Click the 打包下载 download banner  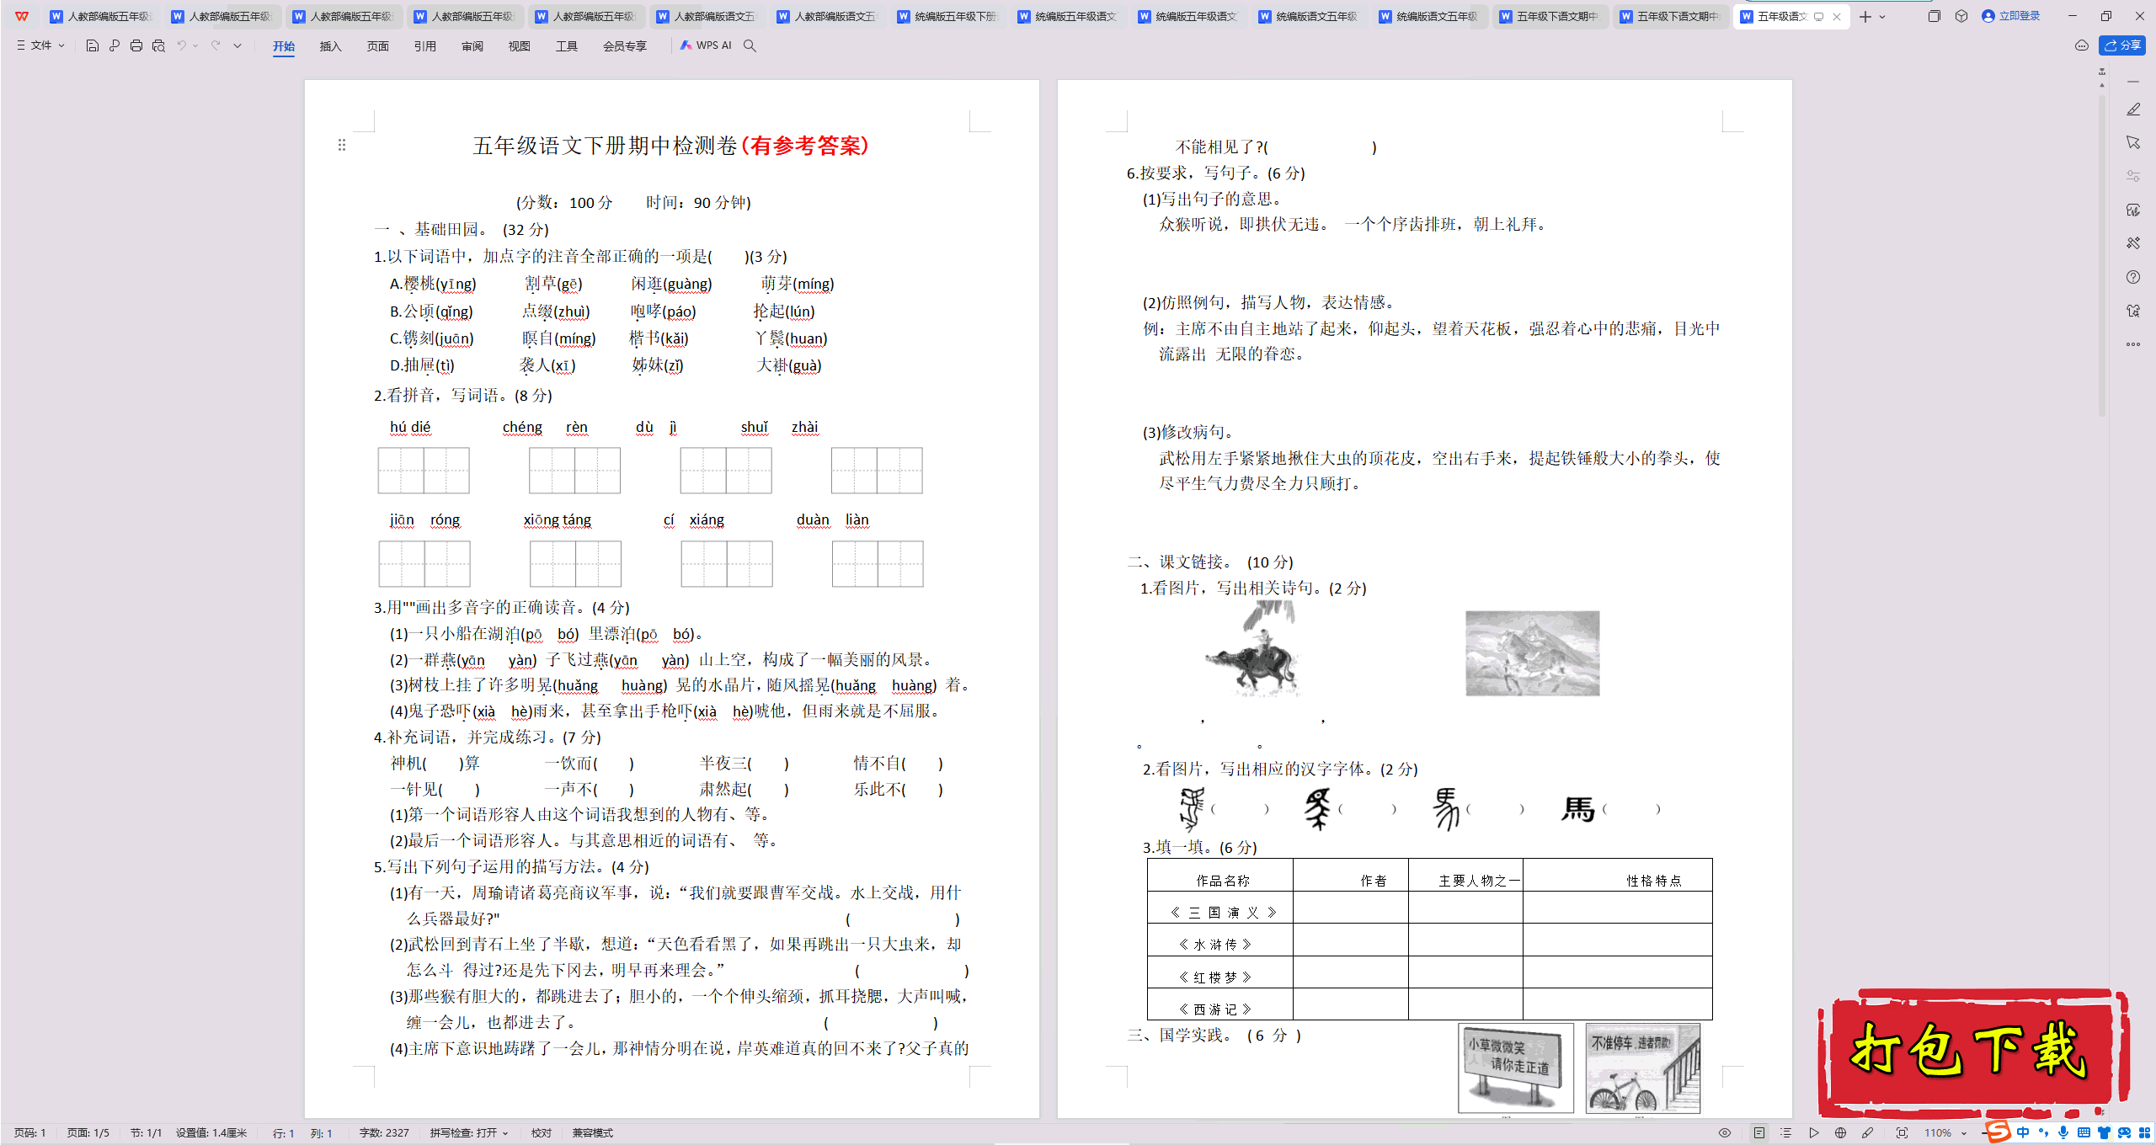[1973, 1052]
